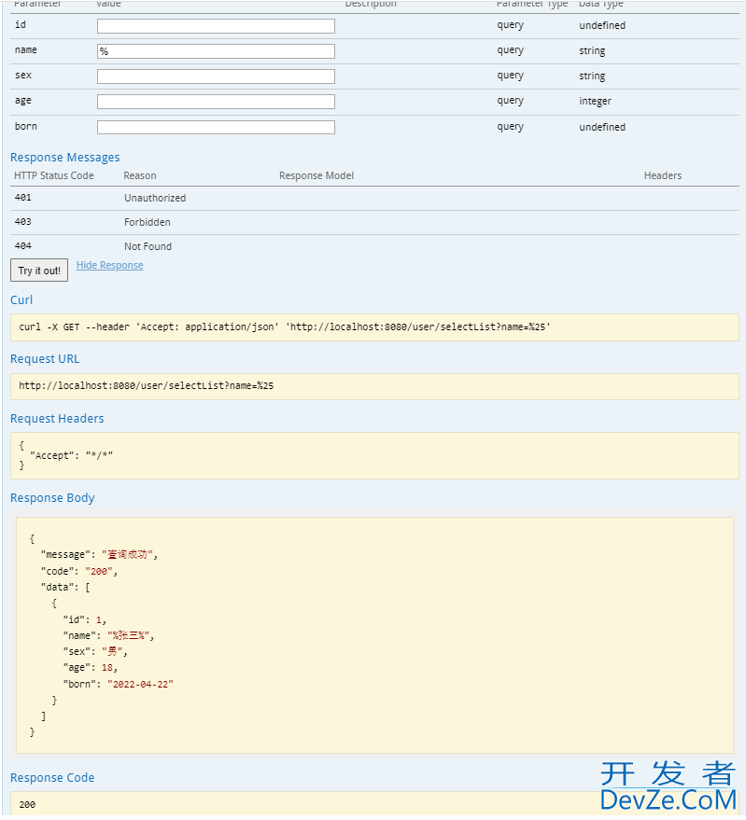Click the "id": 1 line in response data
Image resolution: width=746 pixels, height=820 pixels.
85,619
